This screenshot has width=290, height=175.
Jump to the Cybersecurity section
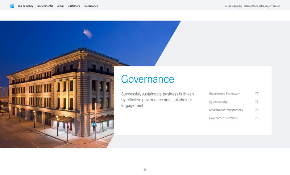coord(218,102)
